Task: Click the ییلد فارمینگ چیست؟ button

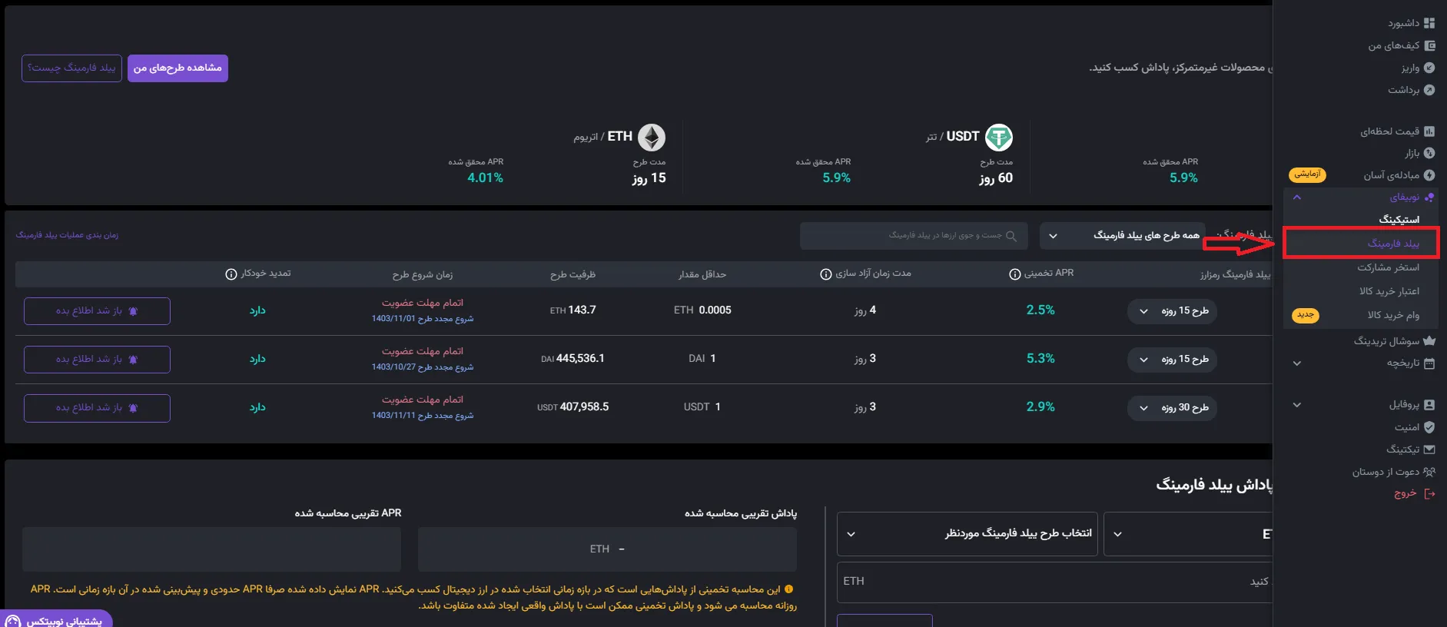Action: click(71, 68)
